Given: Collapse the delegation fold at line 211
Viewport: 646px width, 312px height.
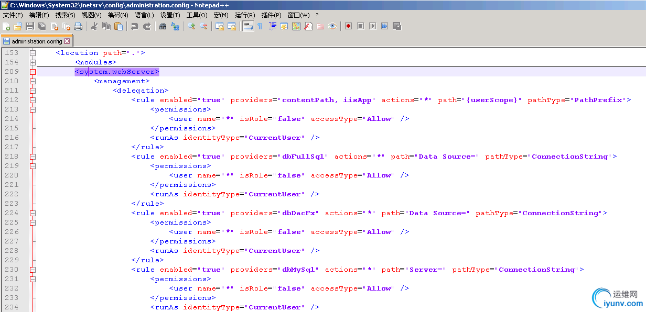Looking at the screenshot, I should pyautogui.click(x=33, y=91).
